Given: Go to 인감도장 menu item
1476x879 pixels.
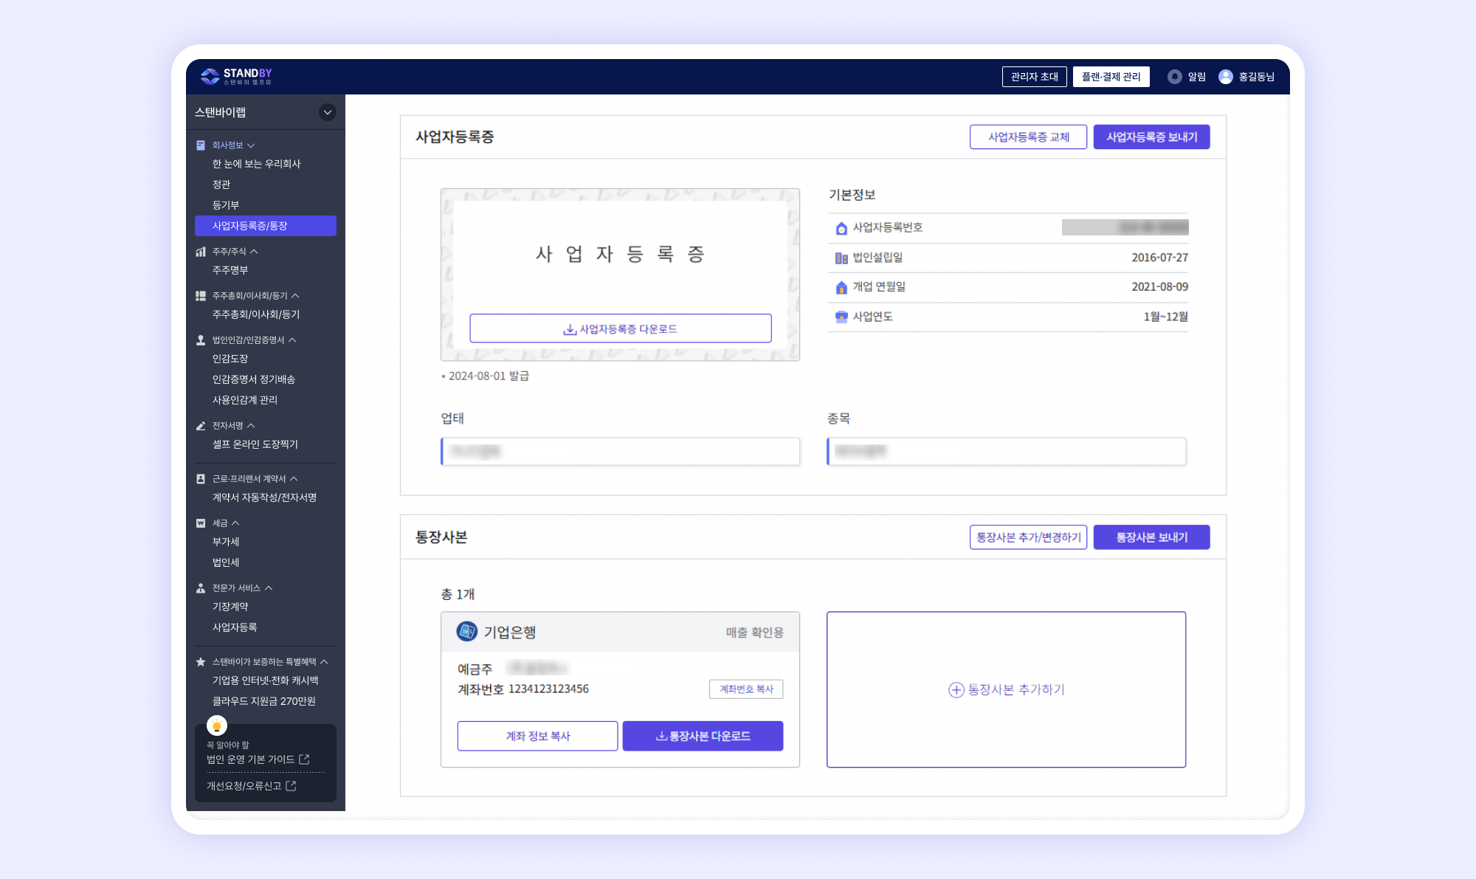Looking at the screenshot, I should pyautogui.click(x=230, y=359).
